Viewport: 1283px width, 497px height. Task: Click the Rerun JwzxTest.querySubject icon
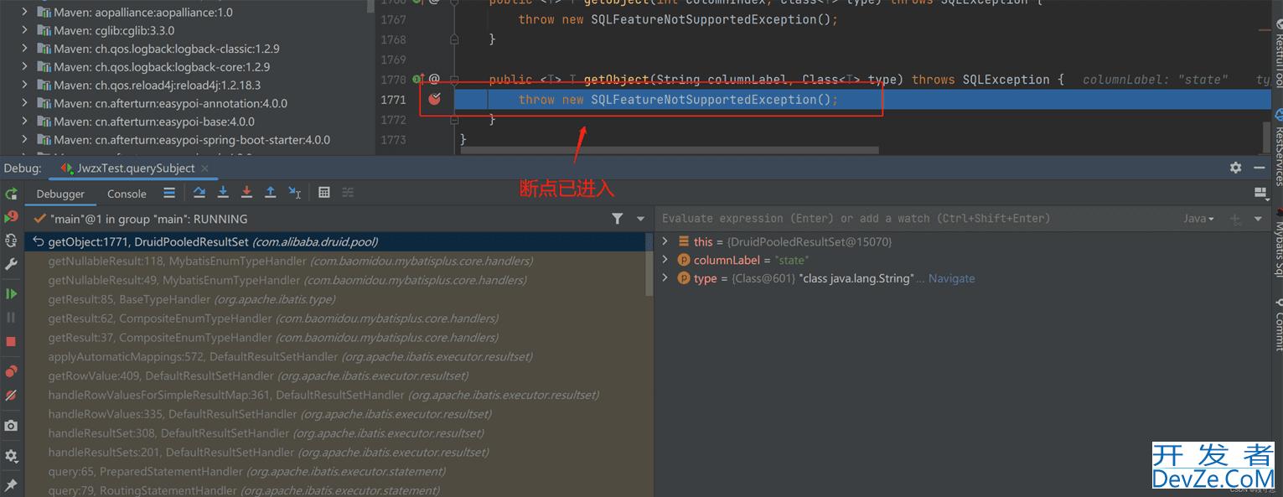(11, 194)
